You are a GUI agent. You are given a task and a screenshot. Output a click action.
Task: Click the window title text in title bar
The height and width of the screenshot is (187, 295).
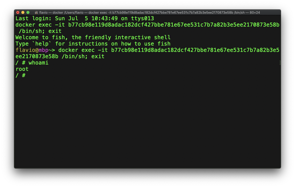149,12
